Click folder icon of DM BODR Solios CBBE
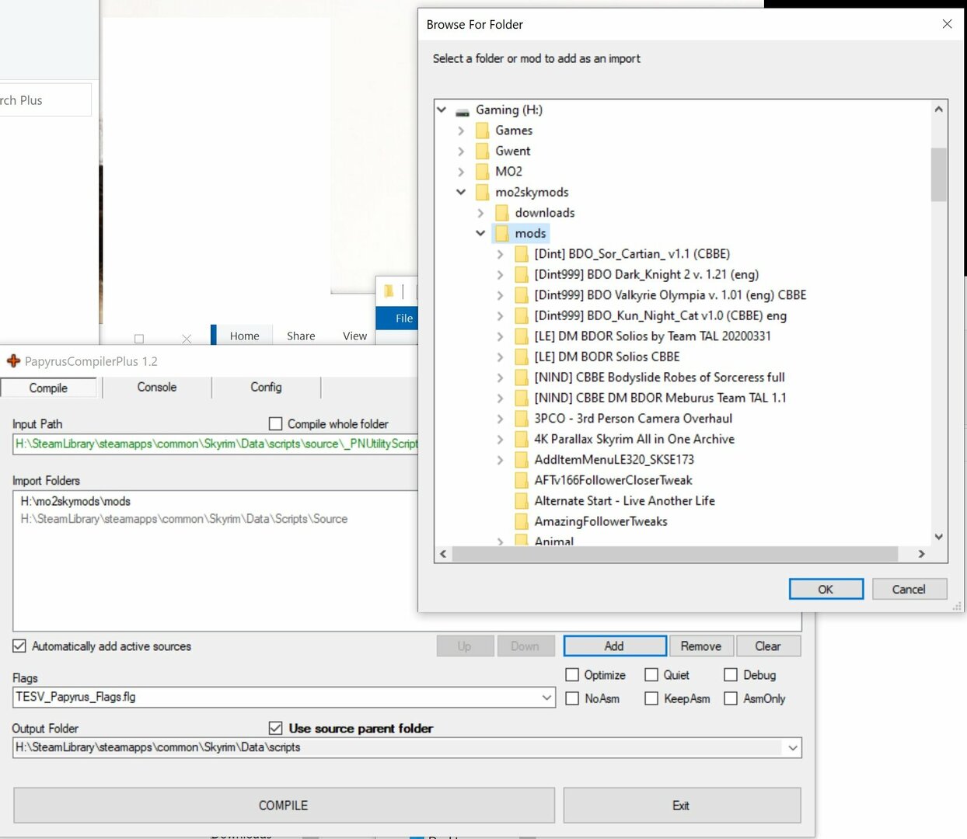 [521, 357]
